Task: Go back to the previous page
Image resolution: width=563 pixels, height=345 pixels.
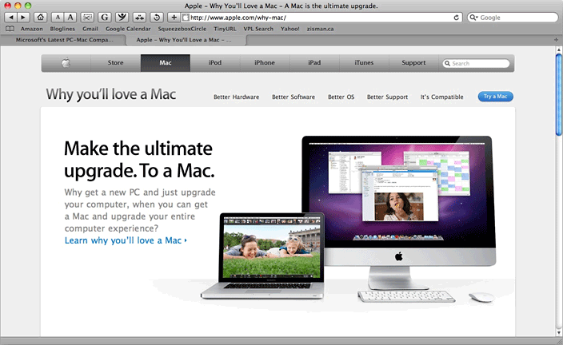Action: click(11, 18)
